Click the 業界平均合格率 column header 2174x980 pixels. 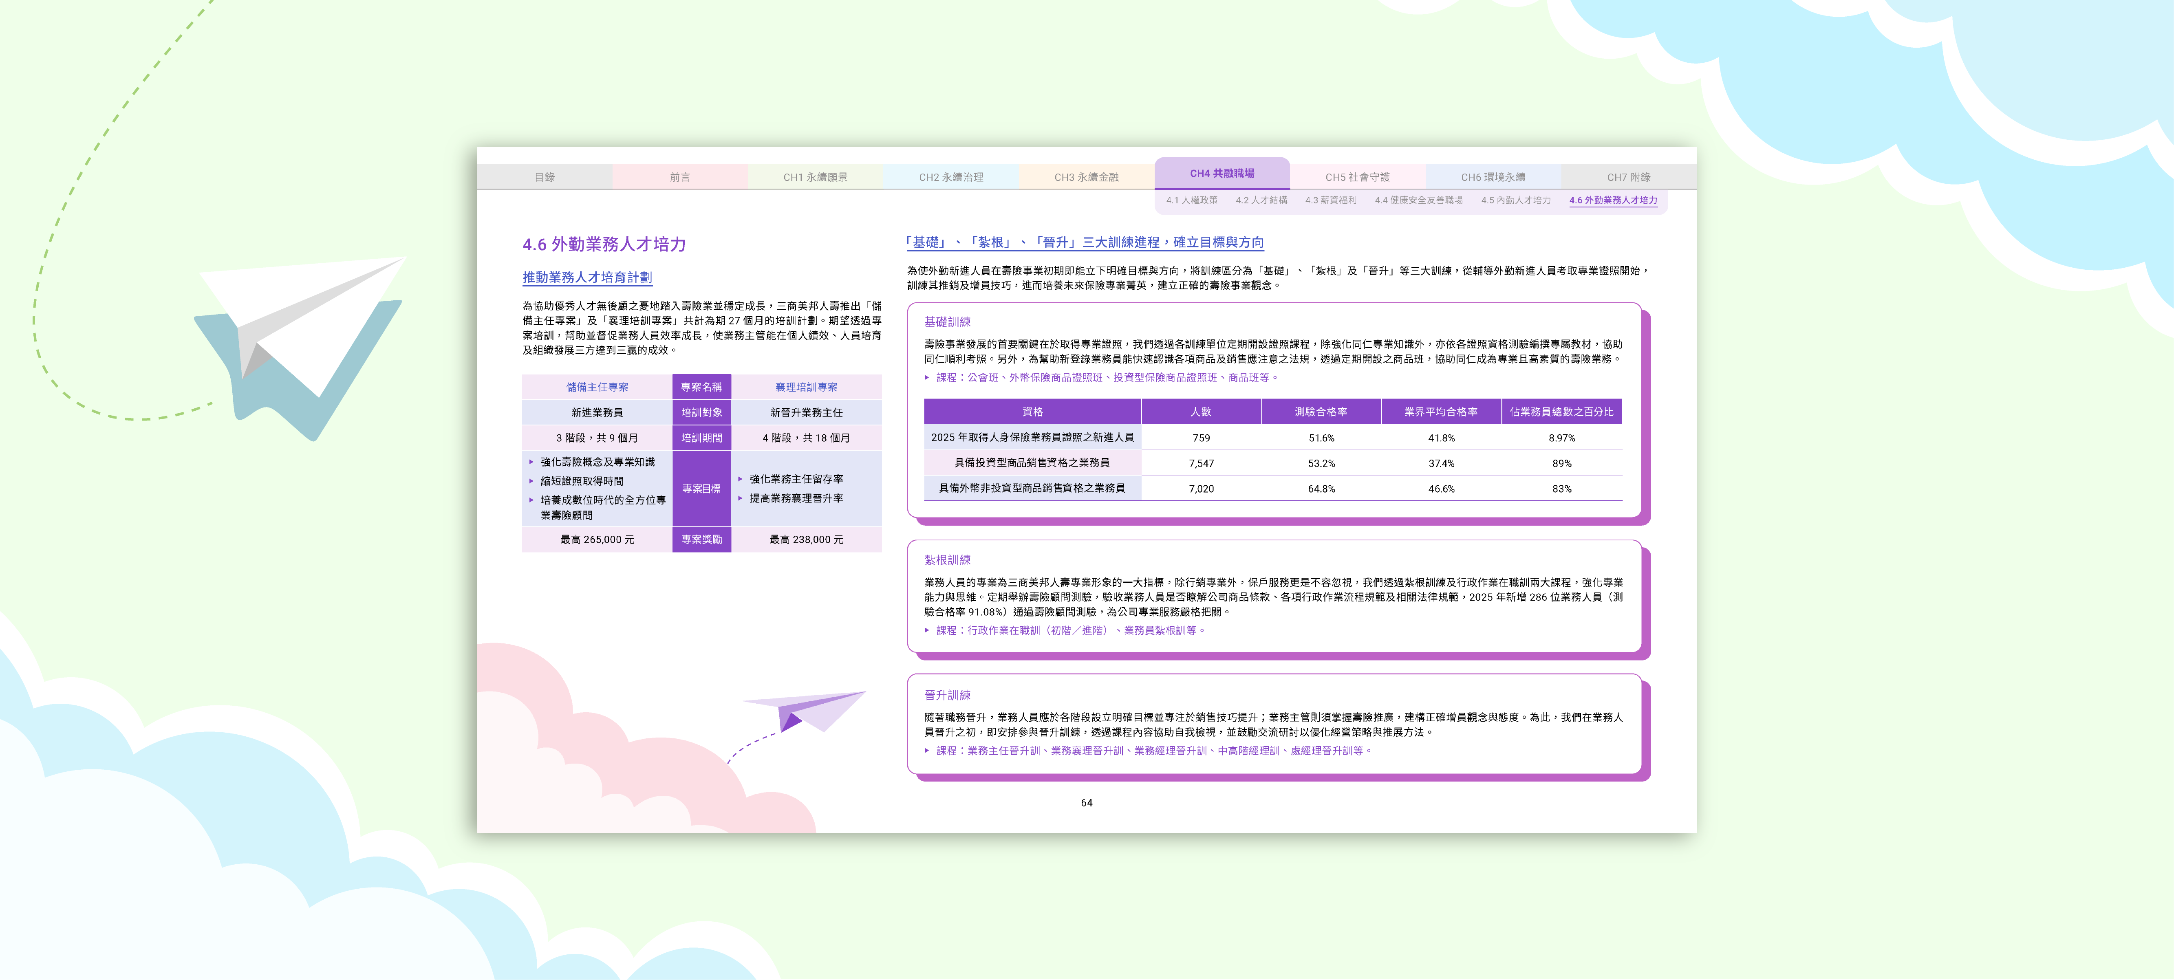pyautogui.click(x=1441, y=412)
